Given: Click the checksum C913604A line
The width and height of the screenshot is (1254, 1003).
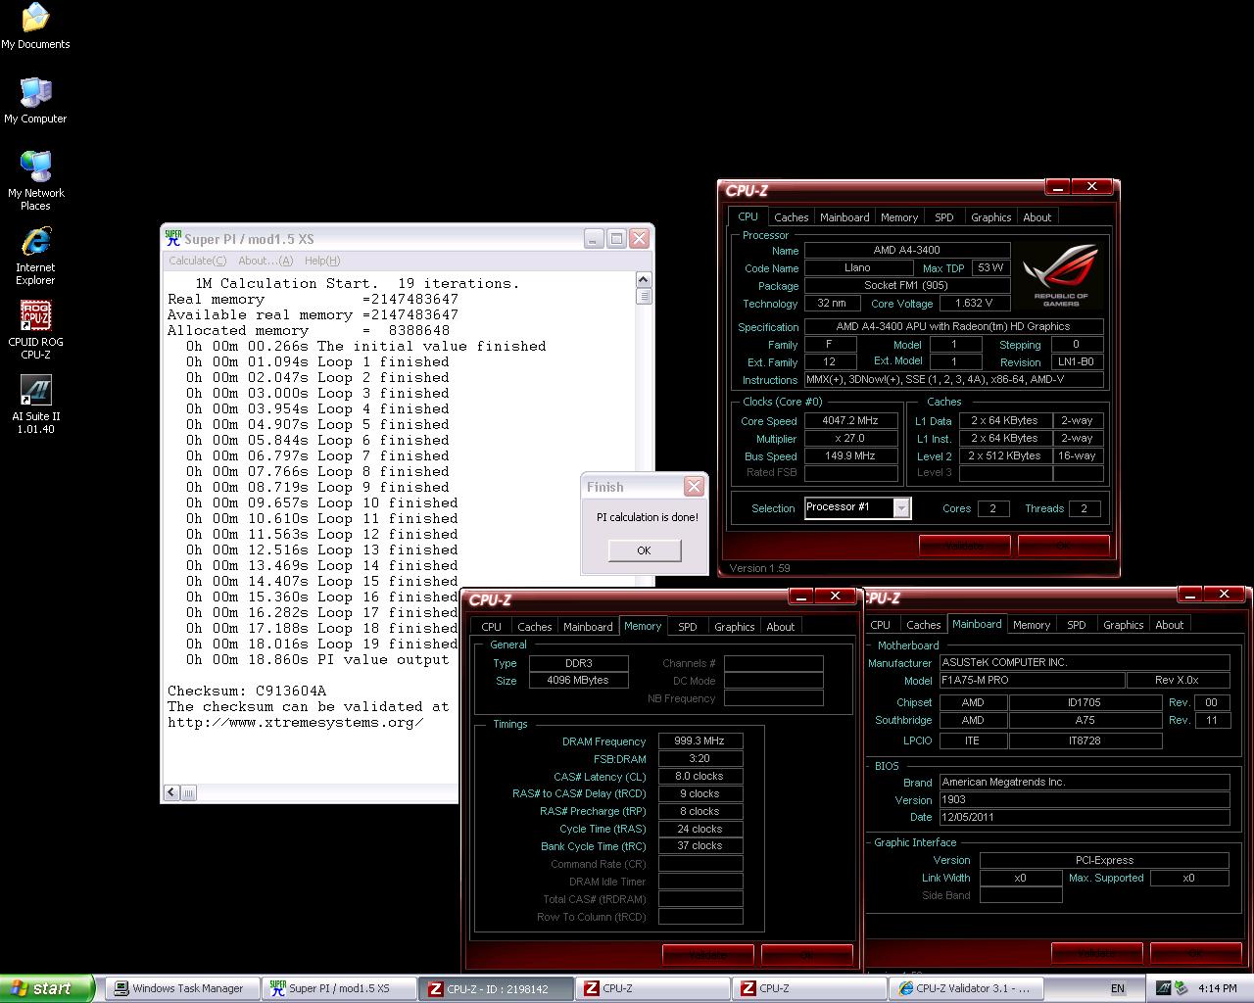Looking at the screenshot, I should [247, 691].
